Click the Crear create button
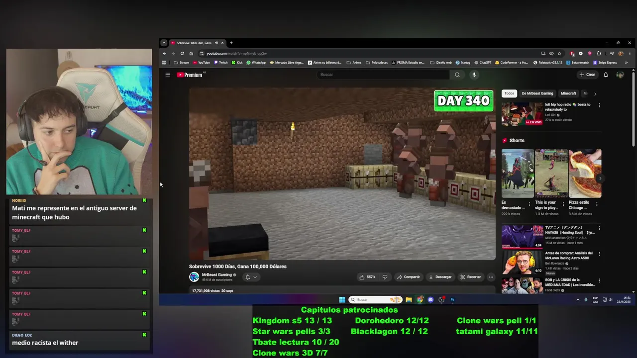Screen dimensions: 637x358 tap(587, 75)
